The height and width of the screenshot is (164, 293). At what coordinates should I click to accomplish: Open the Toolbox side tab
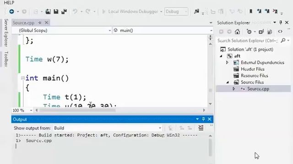6,59
